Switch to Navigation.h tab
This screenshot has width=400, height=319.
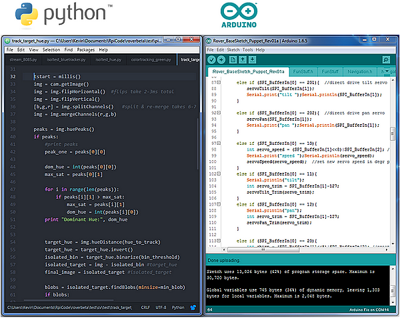click(360, 71)
